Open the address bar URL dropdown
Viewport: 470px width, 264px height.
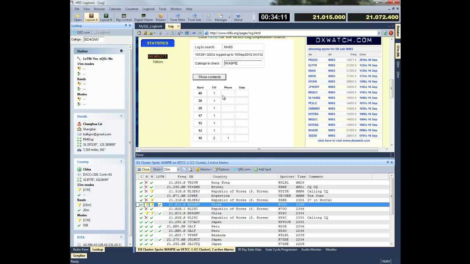[x=379, y=33]
